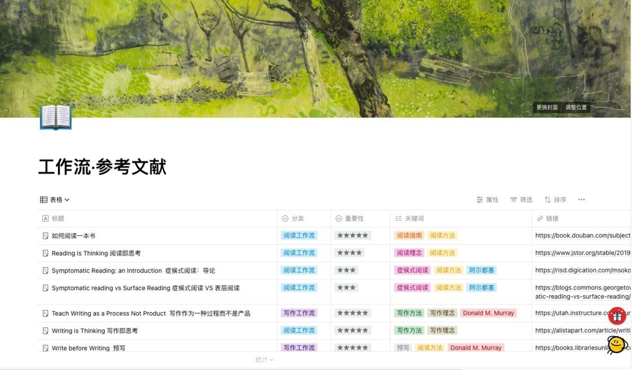Viewport: 632px width, 370px height.
Task: Click title Write before Writing 预写
Action: [x=88, y=348]
